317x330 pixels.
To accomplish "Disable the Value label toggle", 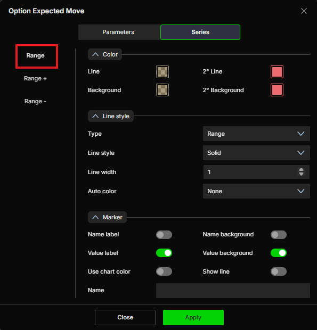I will pos(164,253).
